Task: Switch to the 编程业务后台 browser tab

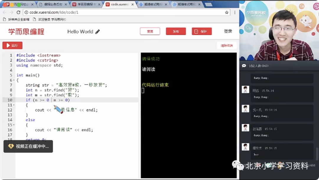Action: point(53,4)
